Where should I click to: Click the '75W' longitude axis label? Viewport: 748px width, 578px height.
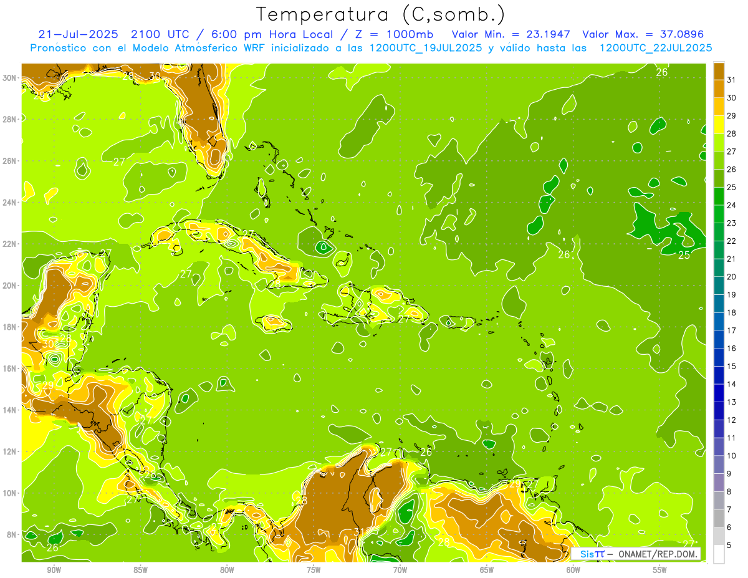tap(314, 570)
